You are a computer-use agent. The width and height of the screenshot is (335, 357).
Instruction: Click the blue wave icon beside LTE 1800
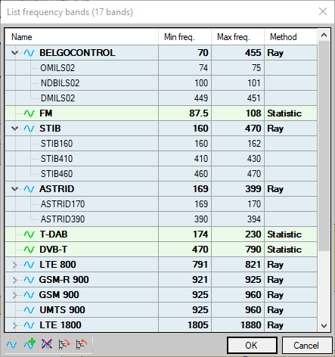coord(29,325)
